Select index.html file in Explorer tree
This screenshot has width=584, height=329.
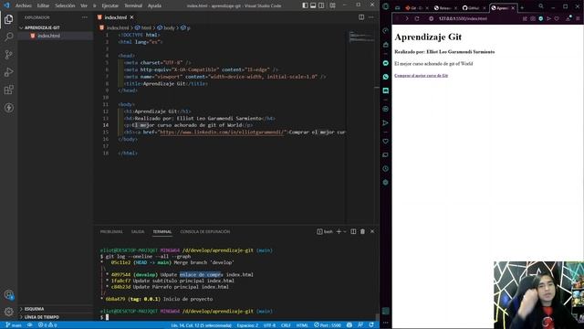48,36
